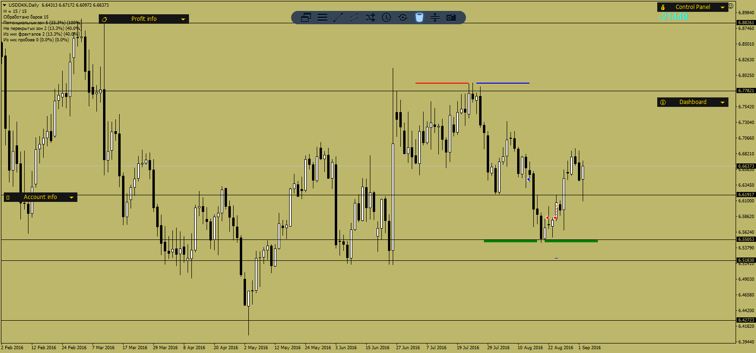Viewport: 756px width, 353px height.
Task: Click the 6.51830 price level label
Action: click(746, 260)
